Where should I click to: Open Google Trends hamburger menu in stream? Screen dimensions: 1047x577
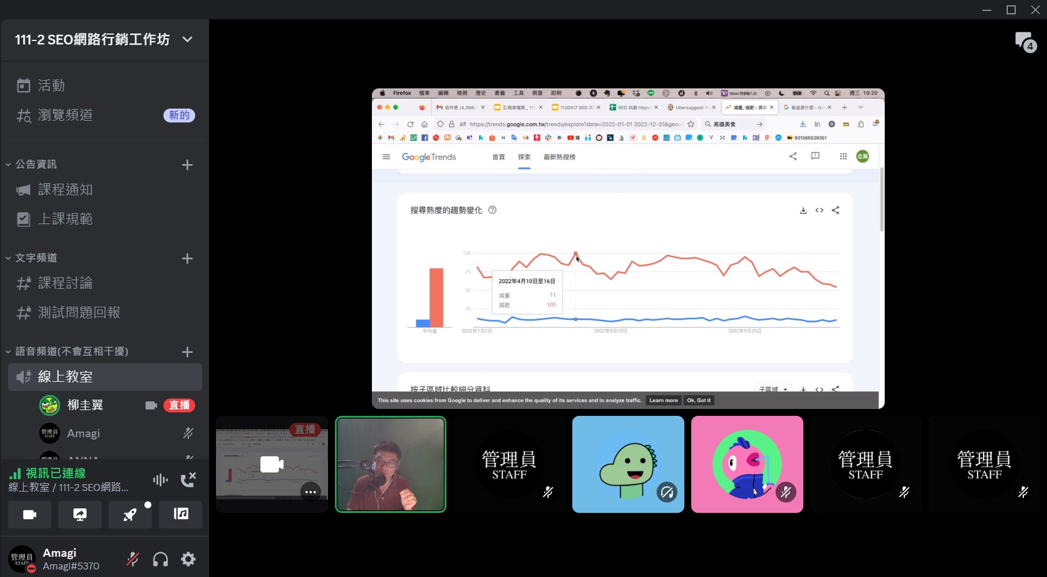386,157
